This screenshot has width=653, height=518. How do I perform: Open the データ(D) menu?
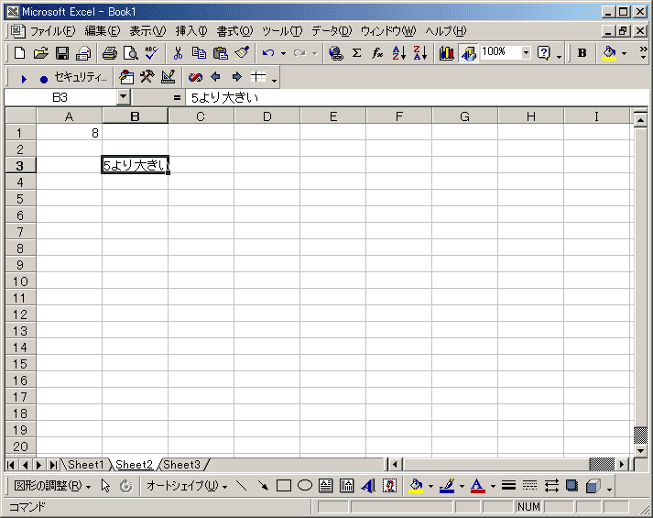332,31
